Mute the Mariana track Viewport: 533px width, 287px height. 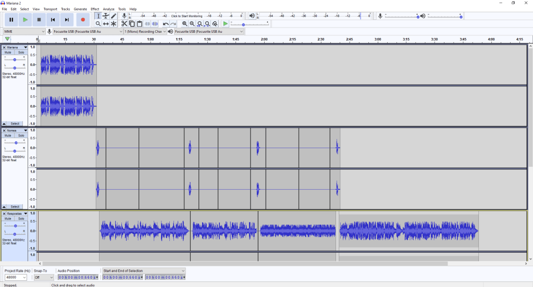tap(8, 53)
